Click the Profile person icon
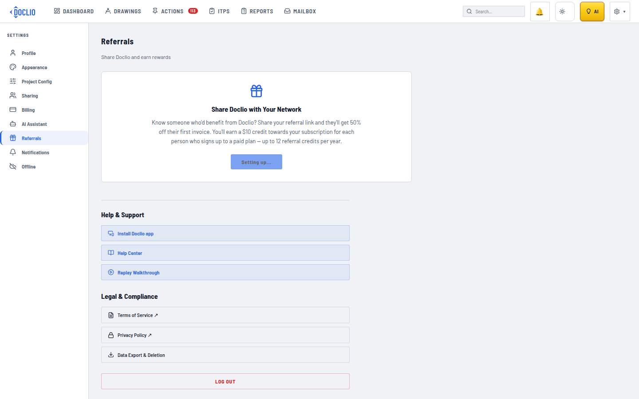This screenshot has width=639, height=399. [x=13, y=53]
